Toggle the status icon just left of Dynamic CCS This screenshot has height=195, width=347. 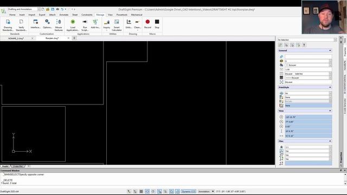click(x=177, y=191)
